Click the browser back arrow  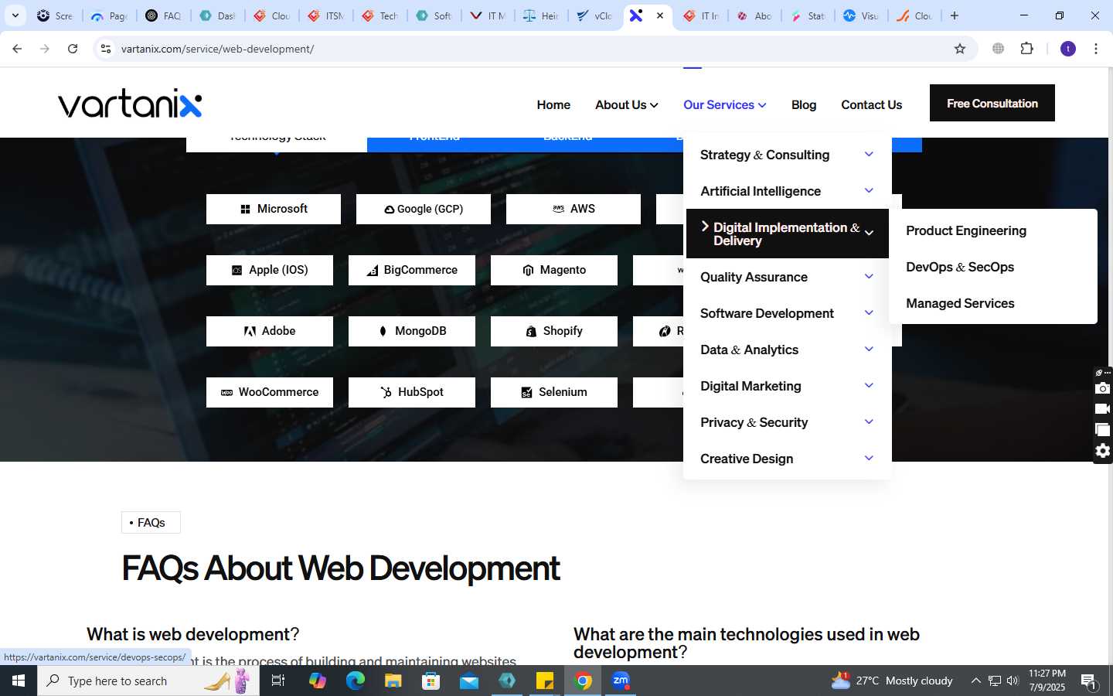pyautogui.click(x=17, y=49)
